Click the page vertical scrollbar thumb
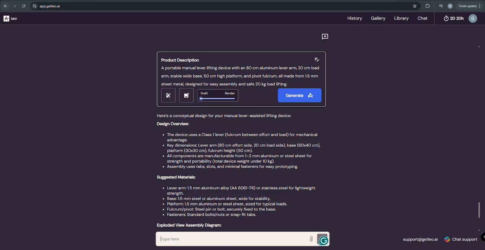This screenshot has width=485, height=250. [479, 210]
